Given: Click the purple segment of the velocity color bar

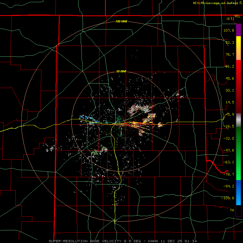Looking at the screenshot, I should 238,30.
